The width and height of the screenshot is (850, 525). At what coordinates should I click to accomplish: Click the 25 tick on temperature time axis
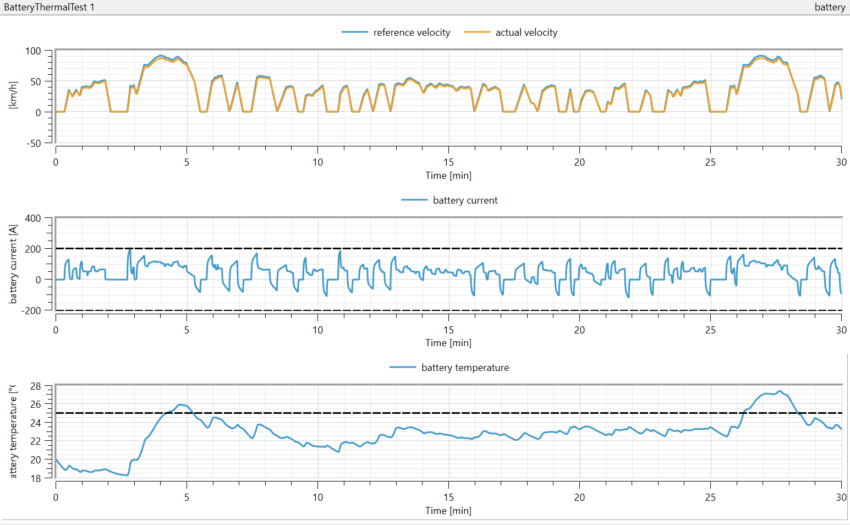coord(711,497)
